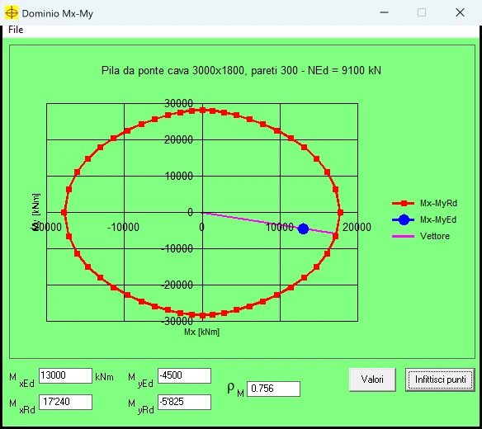Focus the MxEd field containing 13000
Image resolution: width=482 pixels, height=429 pixels.
[65, 375]
